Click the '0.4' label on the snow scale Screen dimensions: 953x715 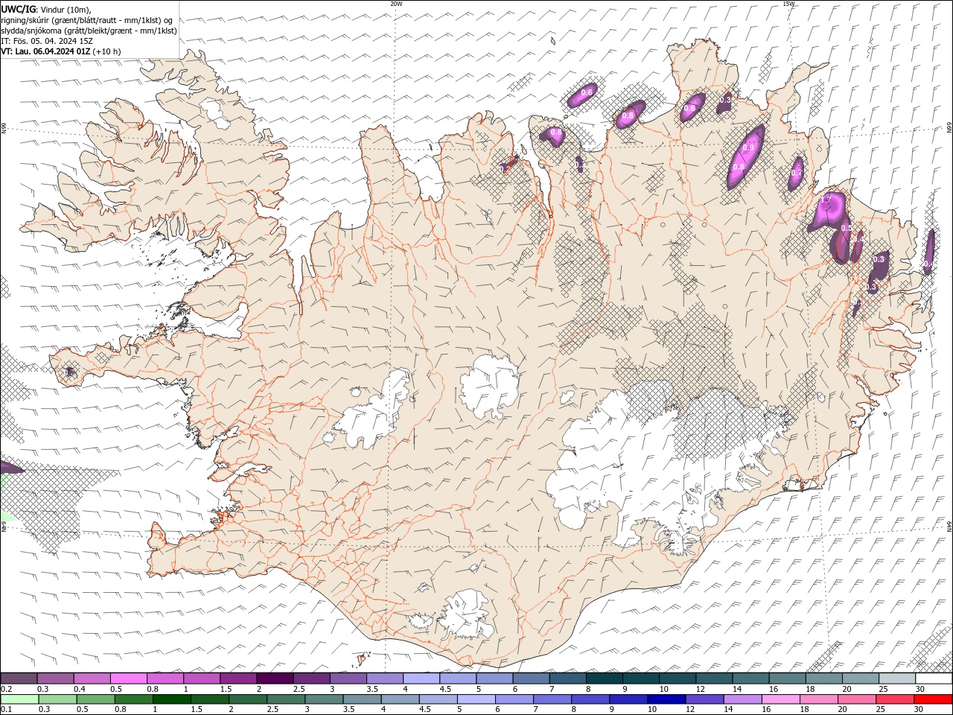pyautogui.click(x=80, y=689)
